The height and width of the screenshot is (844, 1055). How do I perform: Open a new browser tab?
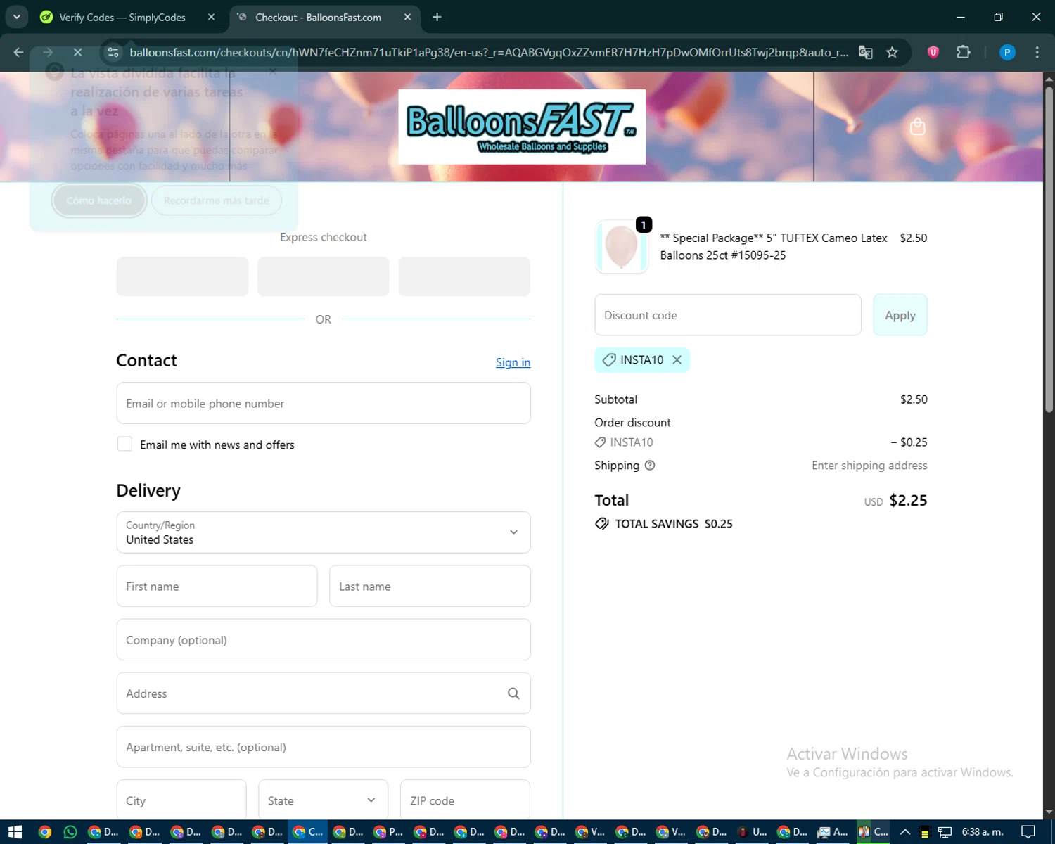(x=437, y=17)
